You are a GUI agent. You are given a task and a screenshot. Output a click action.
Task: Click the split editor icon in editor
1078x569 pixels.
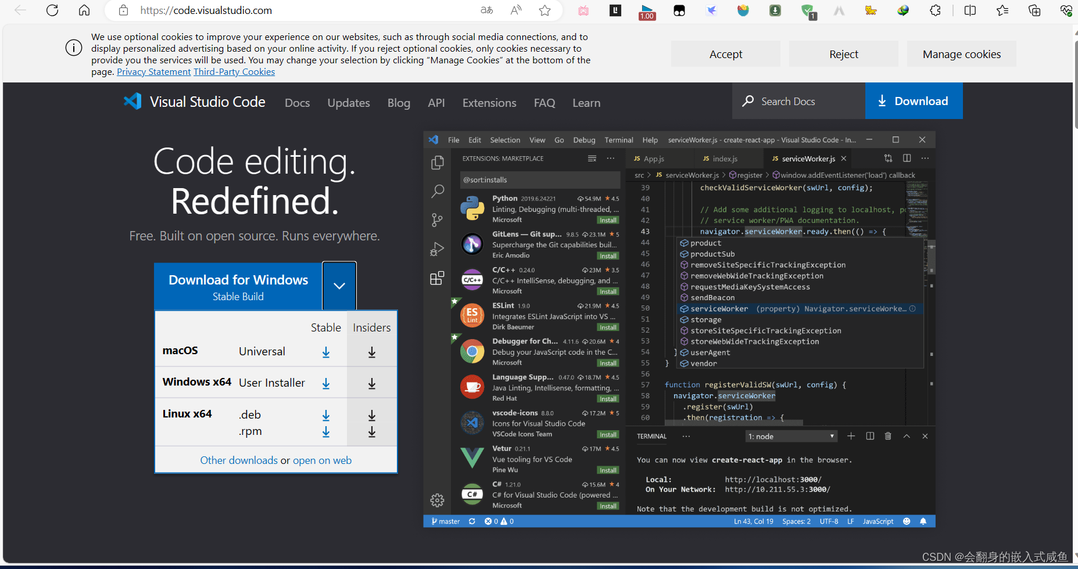coord(907,158)
